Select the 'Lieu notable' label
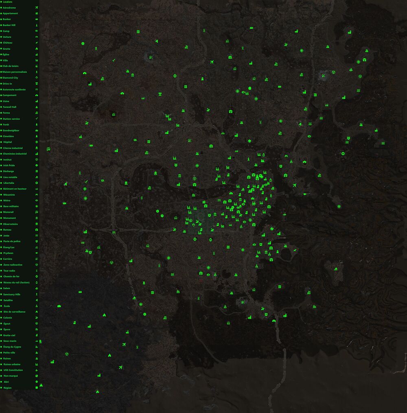 (x=10, y=177)
